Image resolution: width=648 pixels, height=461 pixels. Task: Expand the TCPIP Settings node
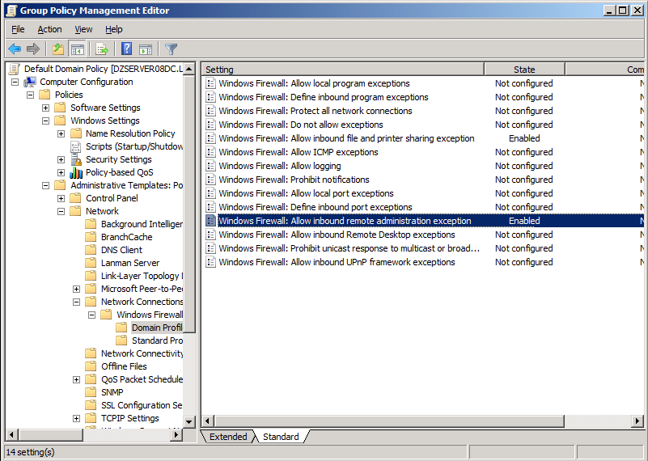(76, 418)
